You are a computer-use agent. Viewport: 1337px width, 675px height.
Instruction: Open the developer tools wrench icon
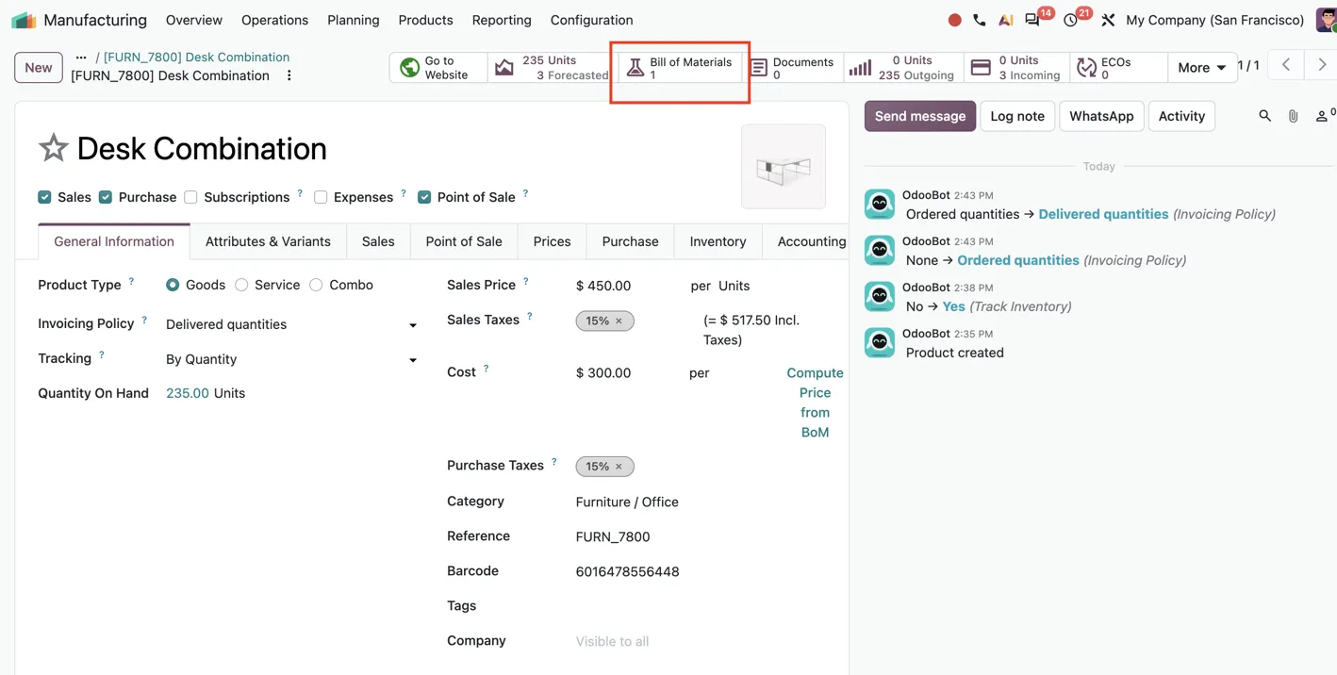pyautogui.click(x=1108, y=20)
